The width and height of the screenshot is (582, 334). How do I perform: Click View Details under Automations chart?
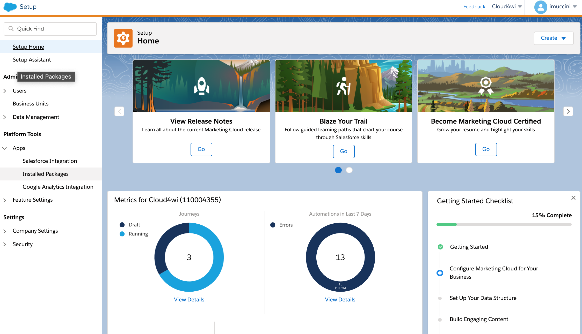(x=340, y=300)
